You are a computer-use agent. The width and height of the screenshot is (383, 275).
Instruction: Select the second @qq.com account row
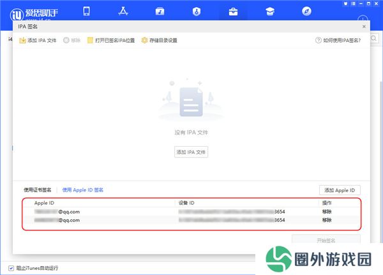coord(191,220)
